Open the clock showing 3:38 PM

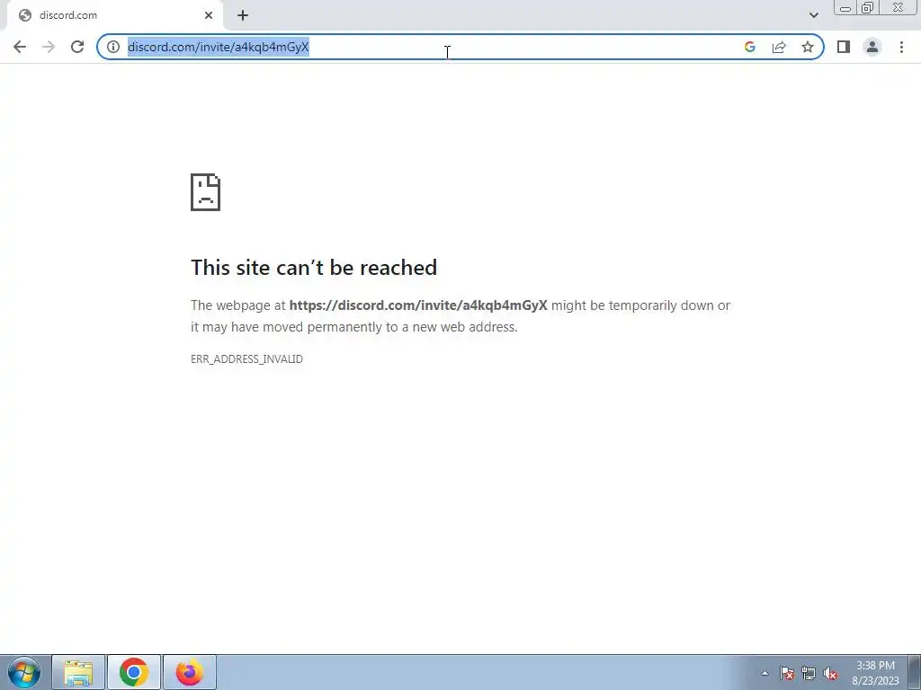[x=875, y=672]
